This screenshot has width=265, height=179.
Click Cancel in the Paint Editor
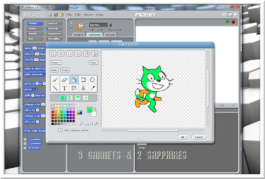pyautogui.click(x=199, y=137)
